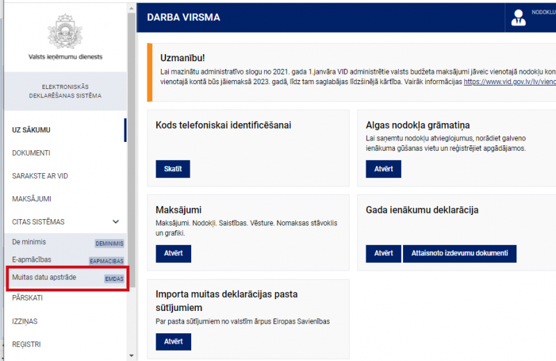Click Atvērt under Algas nodokļa grāmatiņa

tap(384, 169)
